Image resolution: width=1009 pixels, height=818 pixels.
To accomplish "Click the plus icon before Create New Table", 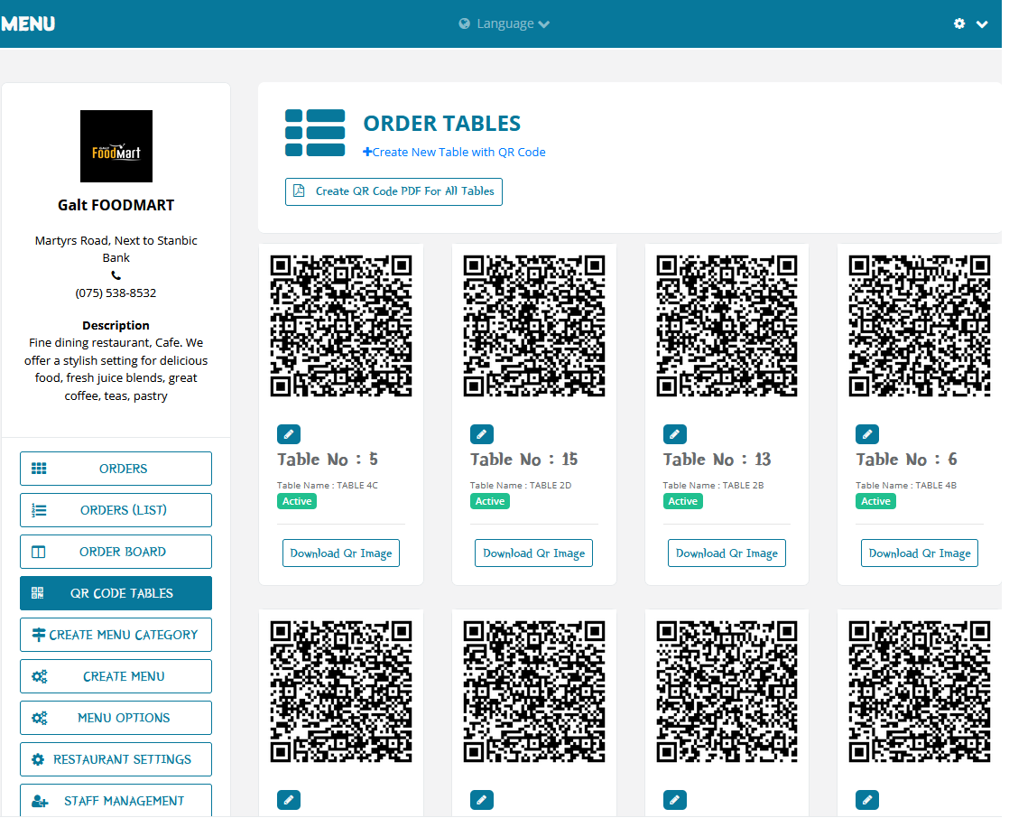I will pyautogui.click(x=367, y=152).
